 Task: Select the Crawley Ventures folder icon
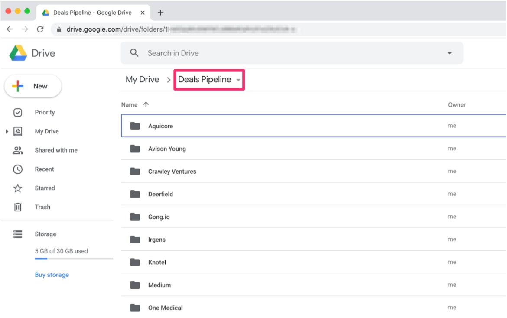tap(135, 171)
